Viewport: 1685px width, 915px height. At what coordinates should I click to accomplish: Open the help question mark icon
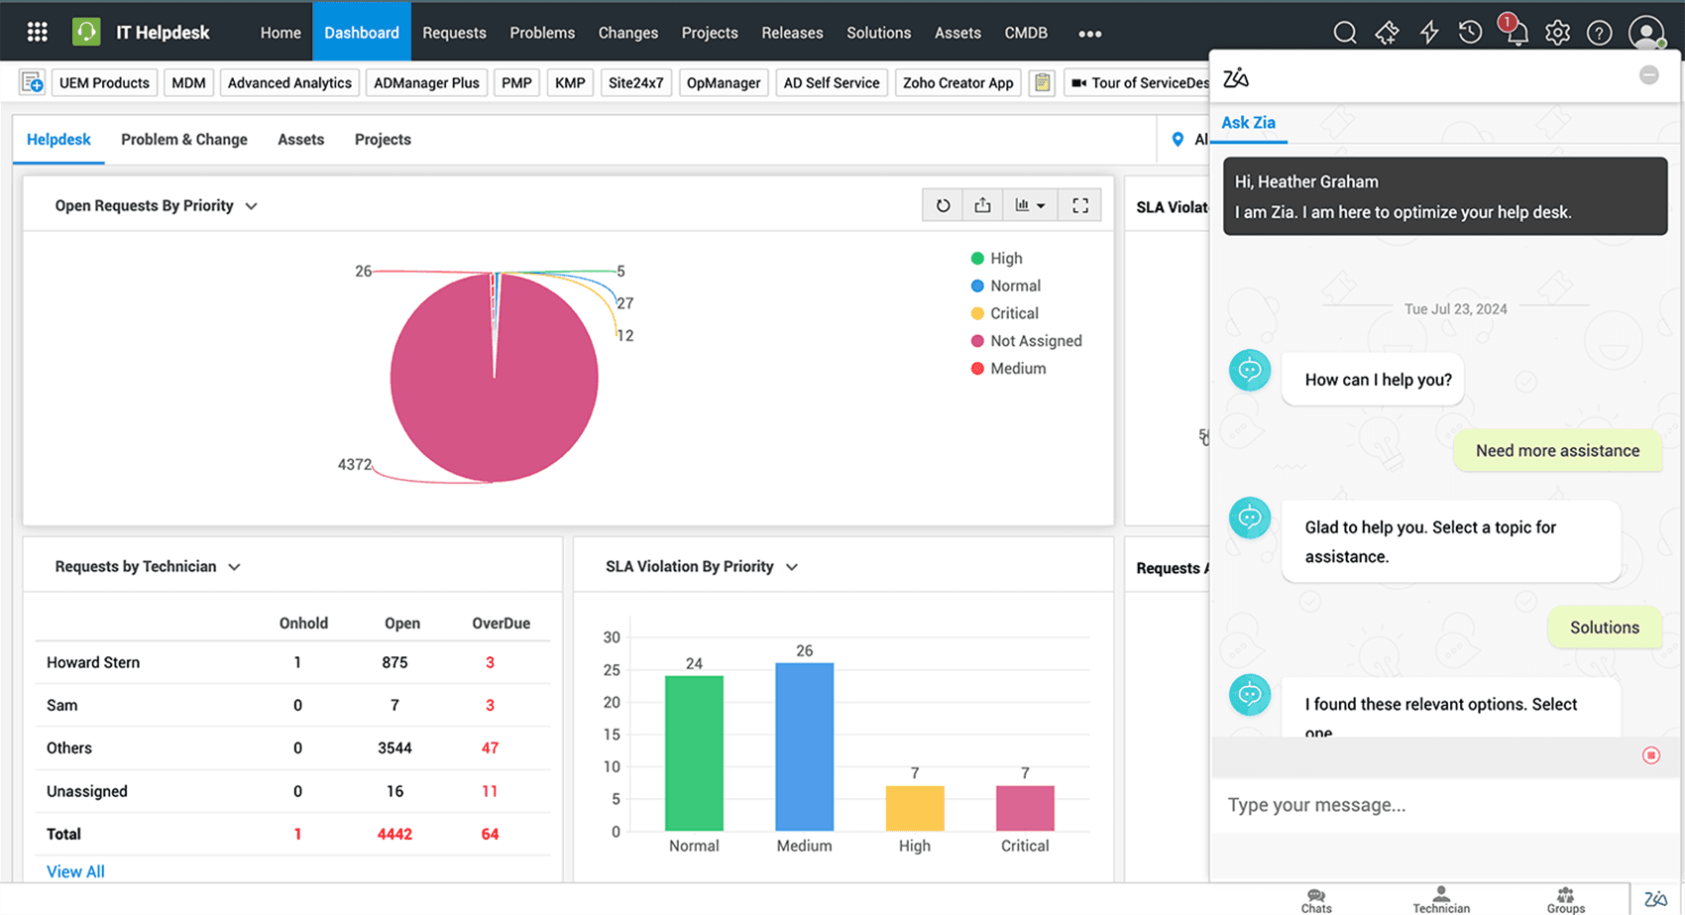pyautogui.click(x=1599, y=33)
